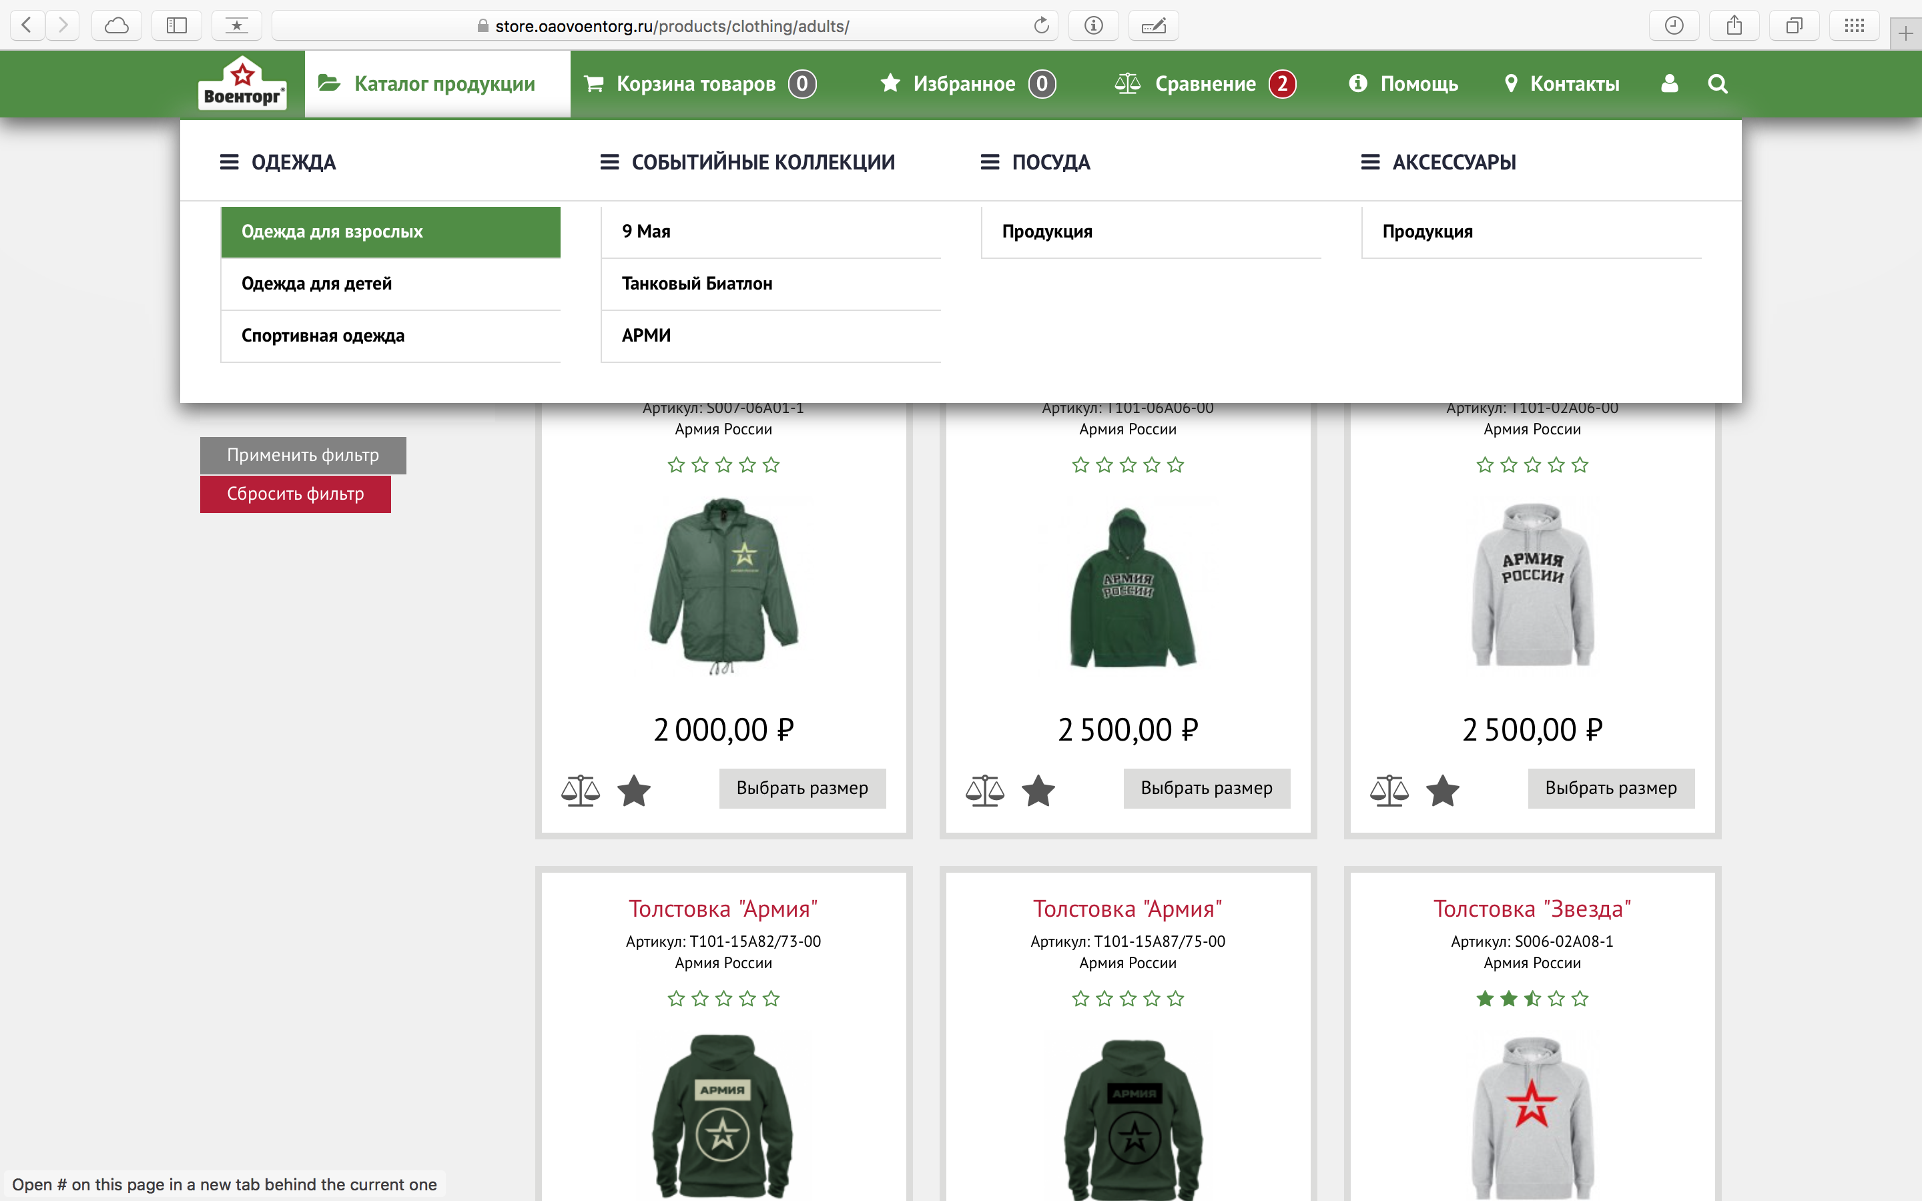Favorite the grey hoodie T101-02A06-00
This screenshot has width=1922, height=1201.
tap(1442, 791)
